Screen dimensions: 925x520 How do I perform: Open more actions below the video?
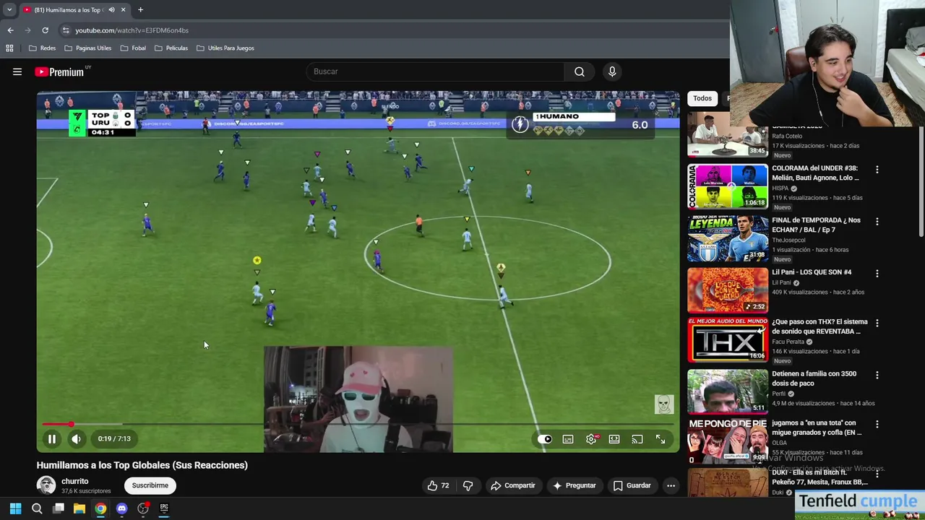tap(671, 485)
